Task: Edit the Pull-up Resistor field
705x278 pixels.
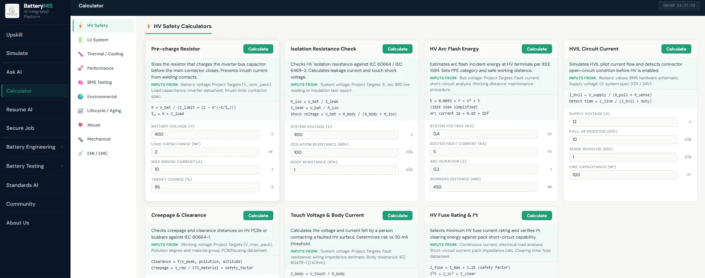Action: click(x=623, y=139)
